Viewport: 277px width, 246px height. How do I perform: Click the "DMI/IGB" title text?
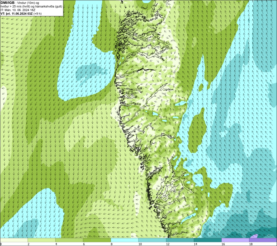tap(7, 3)
